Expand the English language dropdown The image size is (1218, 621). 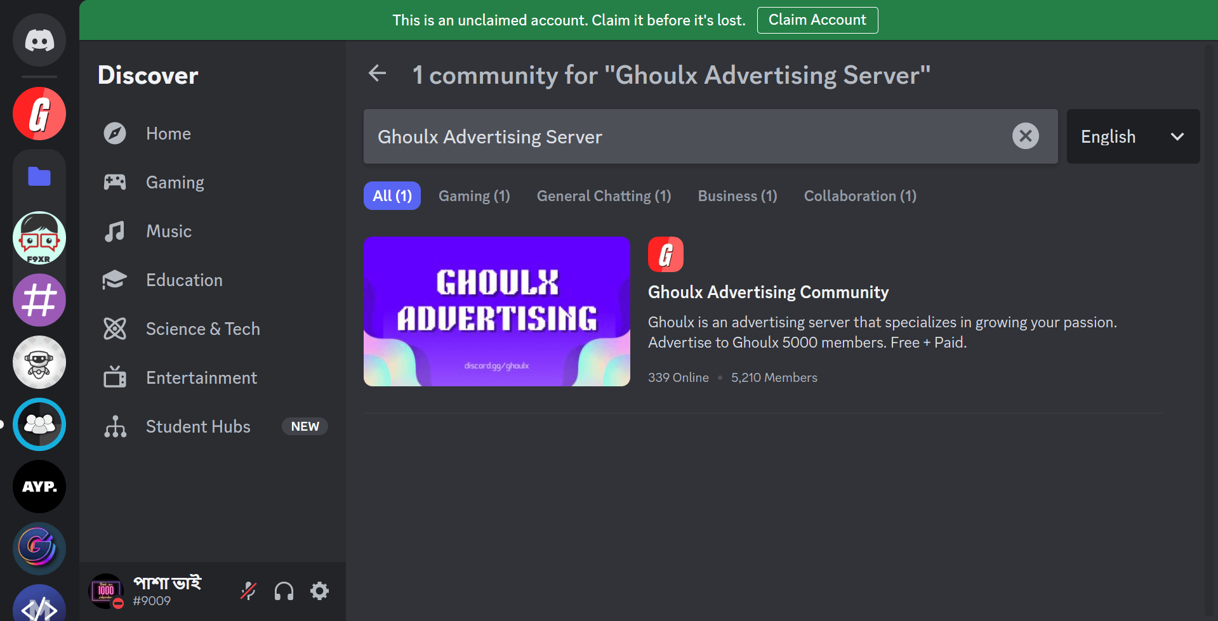click(x=1132, y=136)
